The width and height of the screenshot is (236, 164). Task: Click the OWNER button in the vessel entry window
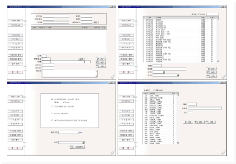tap(15, 35)
